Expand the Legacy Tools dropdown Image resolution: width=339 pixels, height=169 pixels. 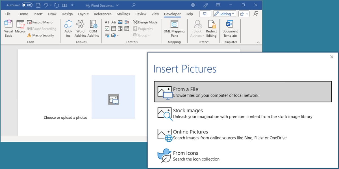click(x=118, y=35)
